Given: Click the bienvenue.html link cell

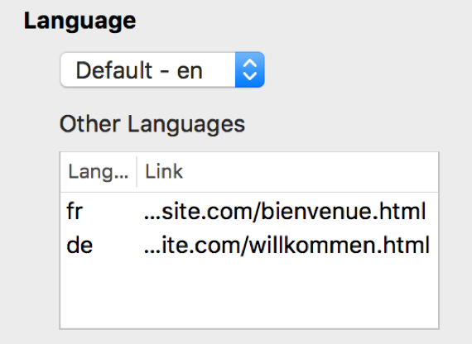Looking at the screenshot, I should click(x=285, y=212).
